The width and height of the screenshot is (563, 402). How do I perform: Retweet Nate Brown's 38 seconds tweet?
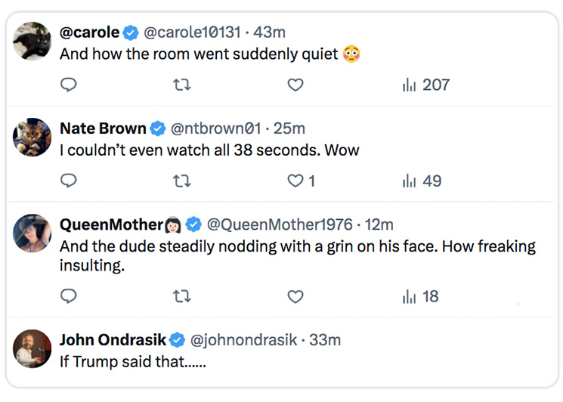[182, 181]
